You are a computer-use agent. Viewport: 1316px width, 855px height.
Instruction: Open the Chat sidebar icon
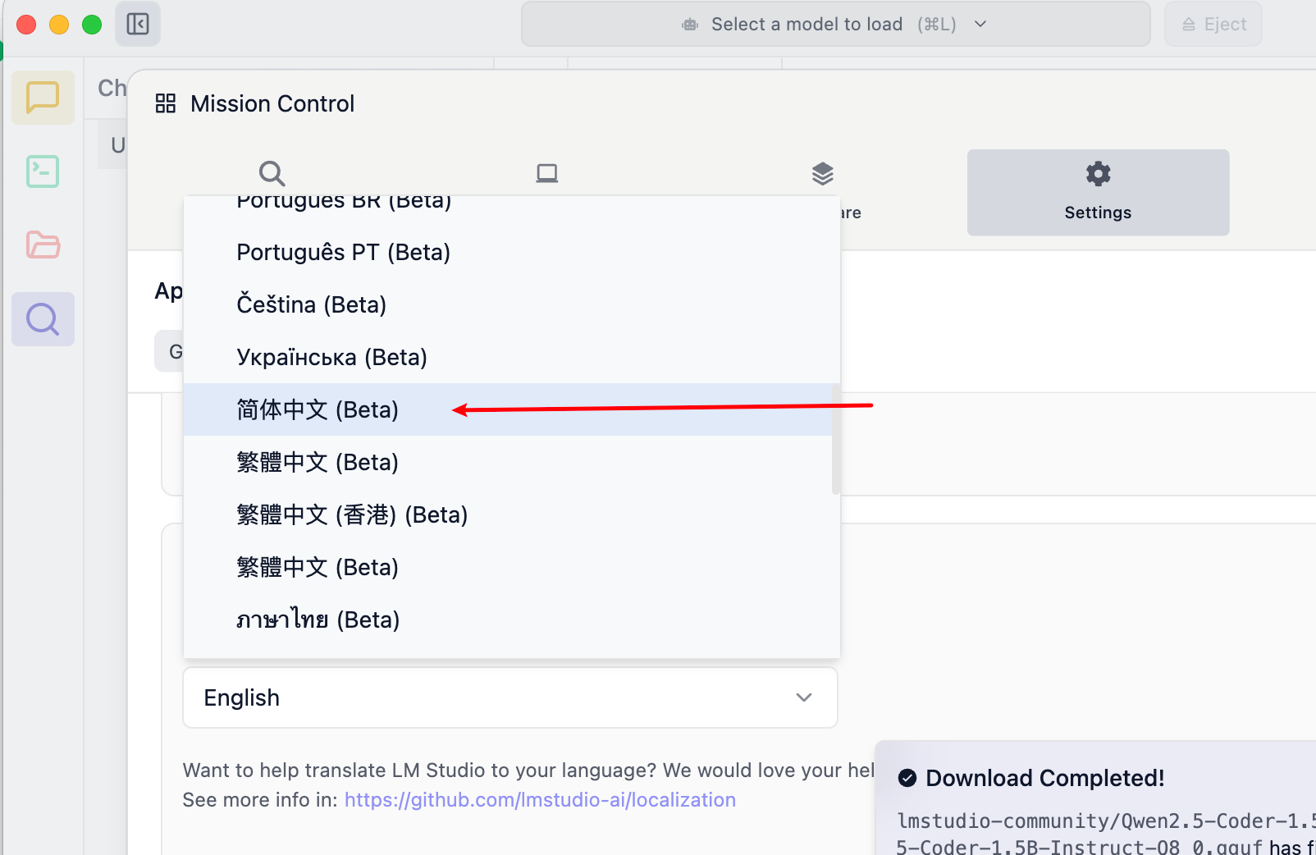pos(43,98)
